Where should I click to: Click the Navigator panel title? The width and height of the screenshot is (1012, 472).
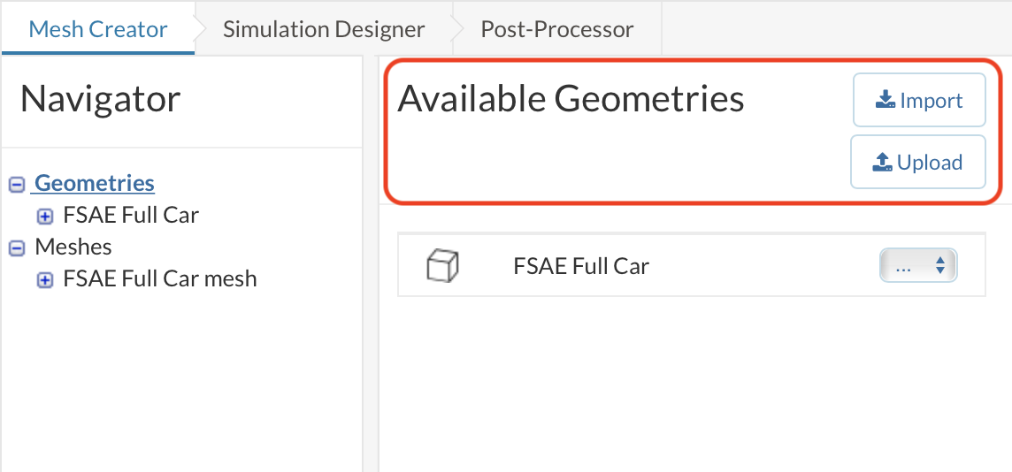(x=100, y=99)
